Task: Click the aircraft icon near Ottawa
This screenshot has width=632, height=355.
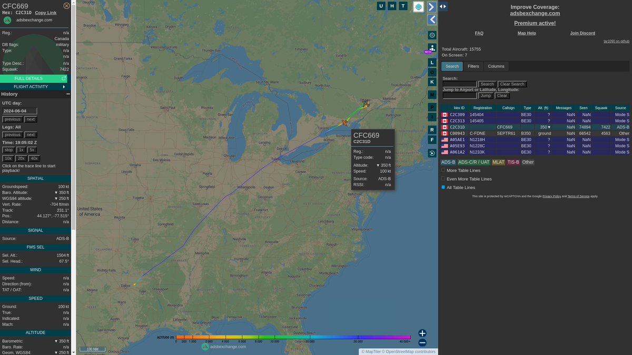Action: (366, 104)
